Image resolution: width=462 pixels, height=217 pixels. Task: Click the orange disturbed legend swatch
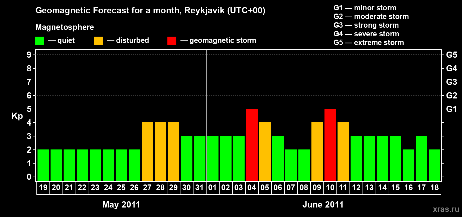click(x=98, y=41)
